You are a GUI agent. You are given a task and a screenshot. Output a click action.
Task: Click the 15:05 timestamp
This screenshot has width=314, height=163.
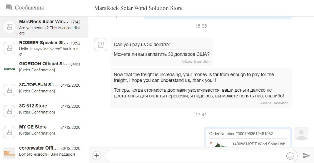[201, 26]
